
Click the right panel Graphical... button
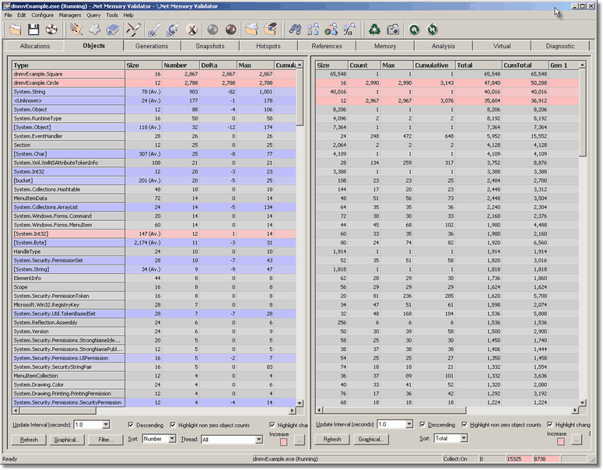(x=370, y=439)
